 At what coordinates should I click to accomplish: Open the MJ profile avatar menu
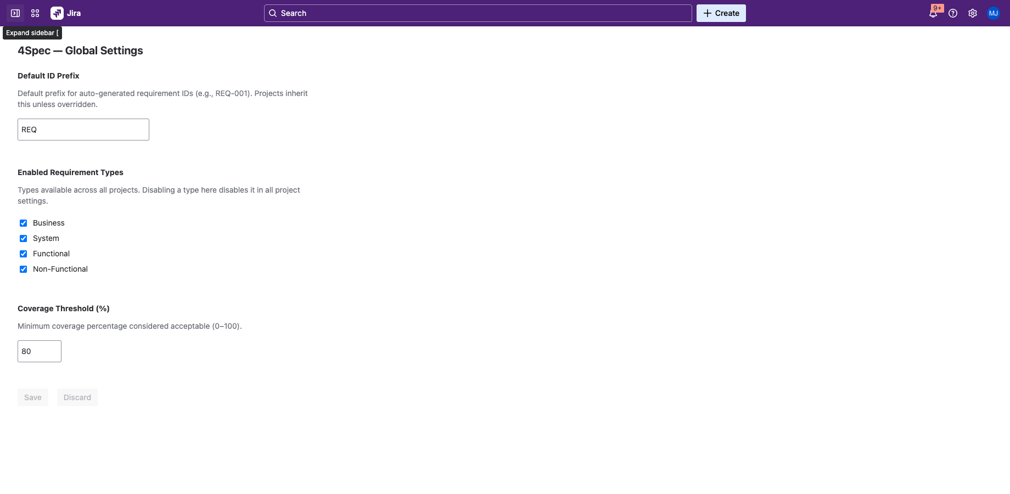(x=994, y=13)
